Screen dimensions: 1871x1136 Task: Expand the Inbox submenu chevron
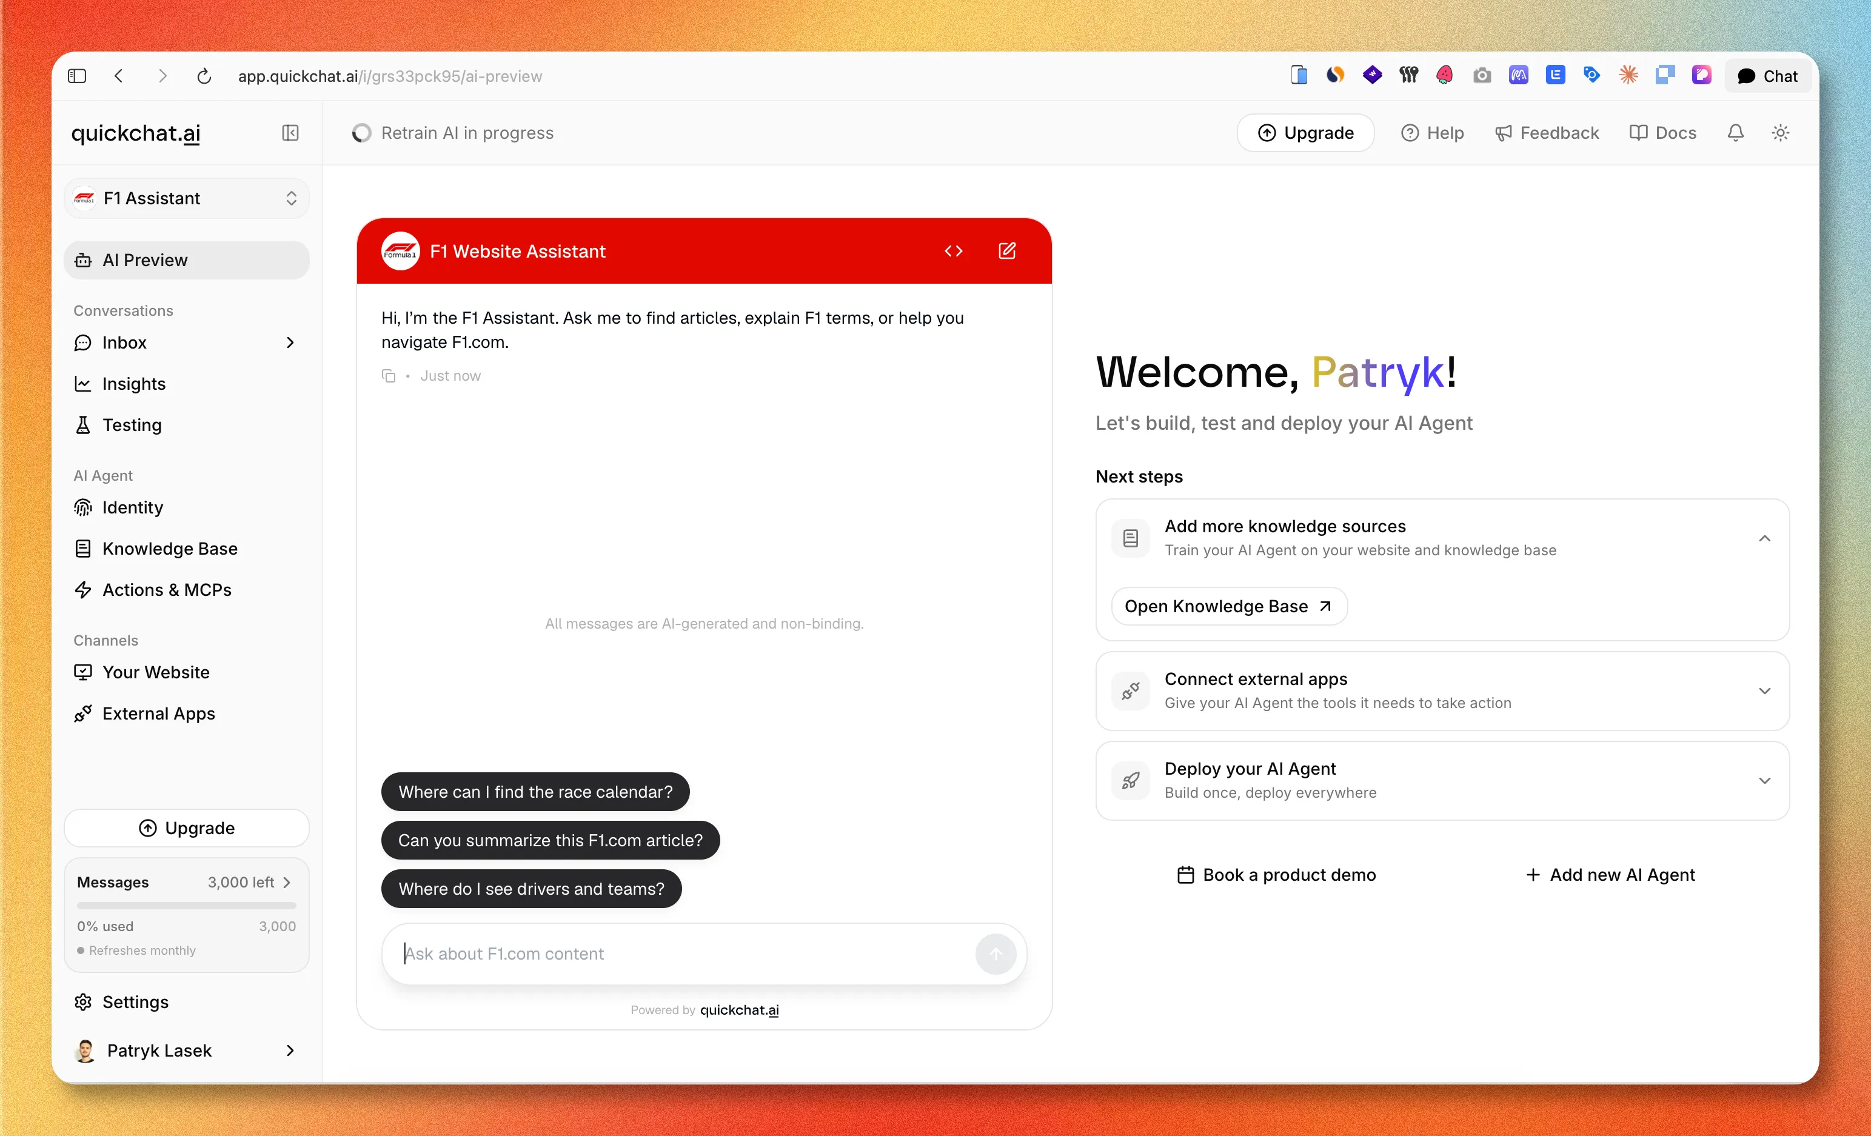click(x=290, y=342)
